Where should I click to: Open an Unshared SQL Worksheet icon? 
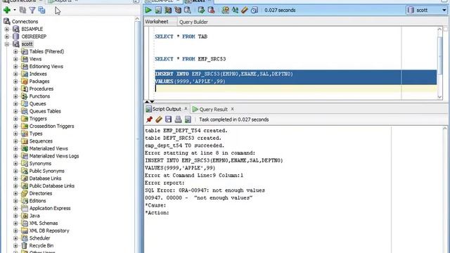tap(226, 10)
